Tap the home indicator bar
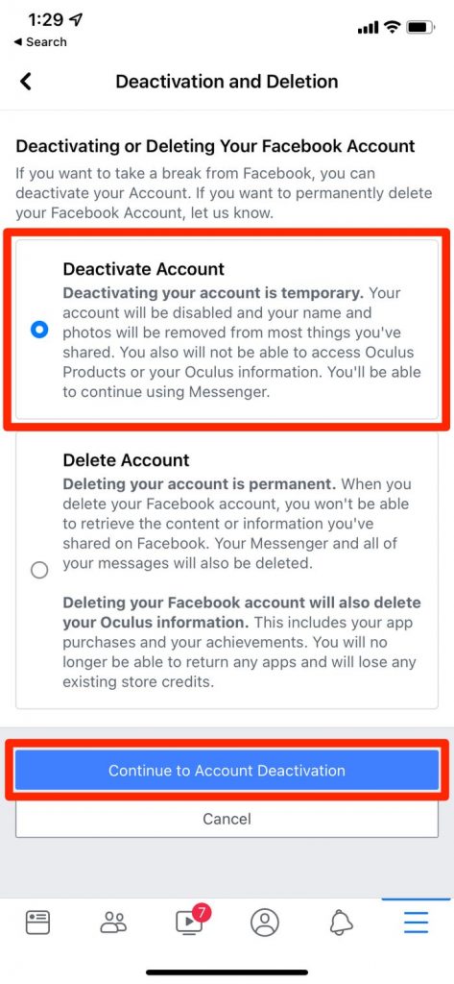Viewport: 454px width, 984px height. [x=227, y=972]
